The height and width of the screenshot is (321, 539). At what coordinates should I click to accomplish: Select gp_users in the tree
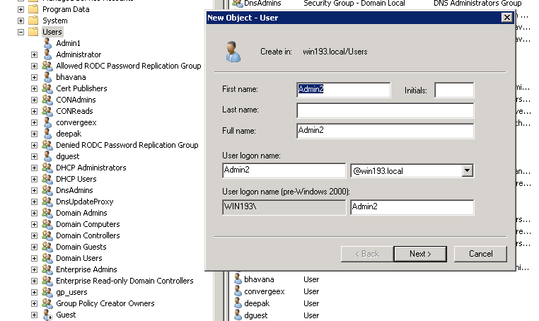coord(71,293)
